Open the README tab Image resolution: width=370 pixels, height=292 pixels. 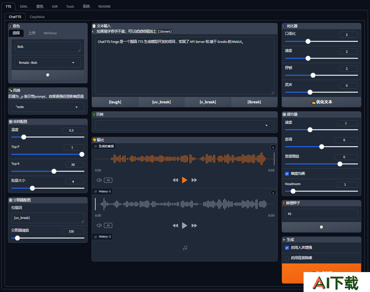(x=104, y=6)
